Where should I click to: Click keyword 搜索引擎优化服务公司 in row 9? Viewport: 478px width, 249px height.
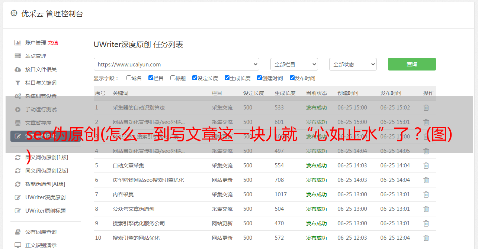pos(139,223)
